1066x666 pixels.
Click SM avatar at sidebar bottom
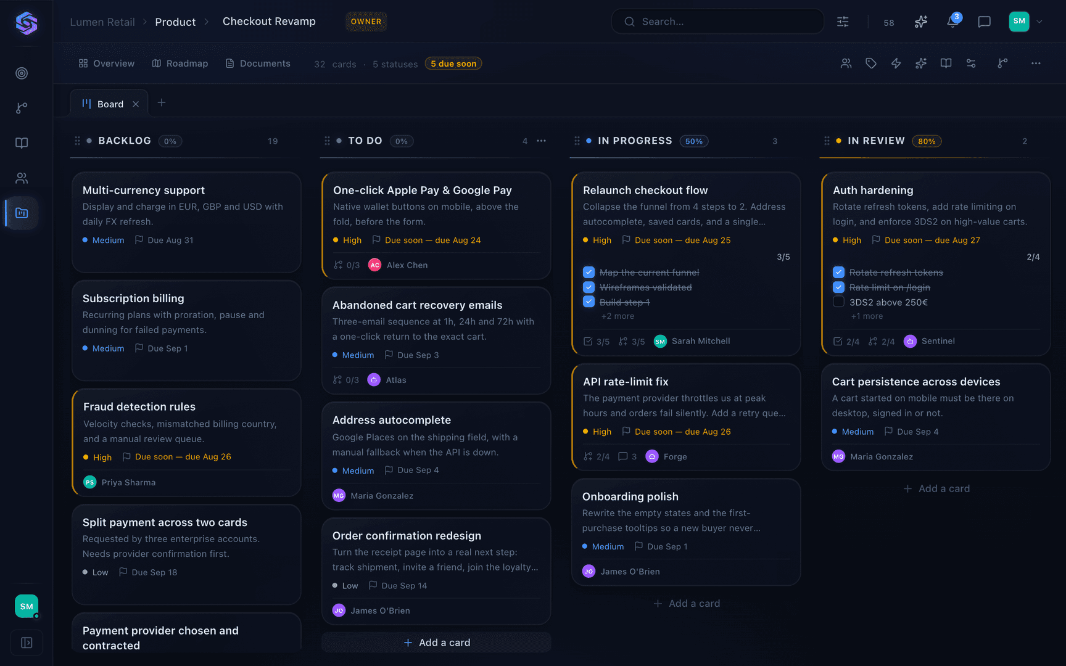coord(27,606)
